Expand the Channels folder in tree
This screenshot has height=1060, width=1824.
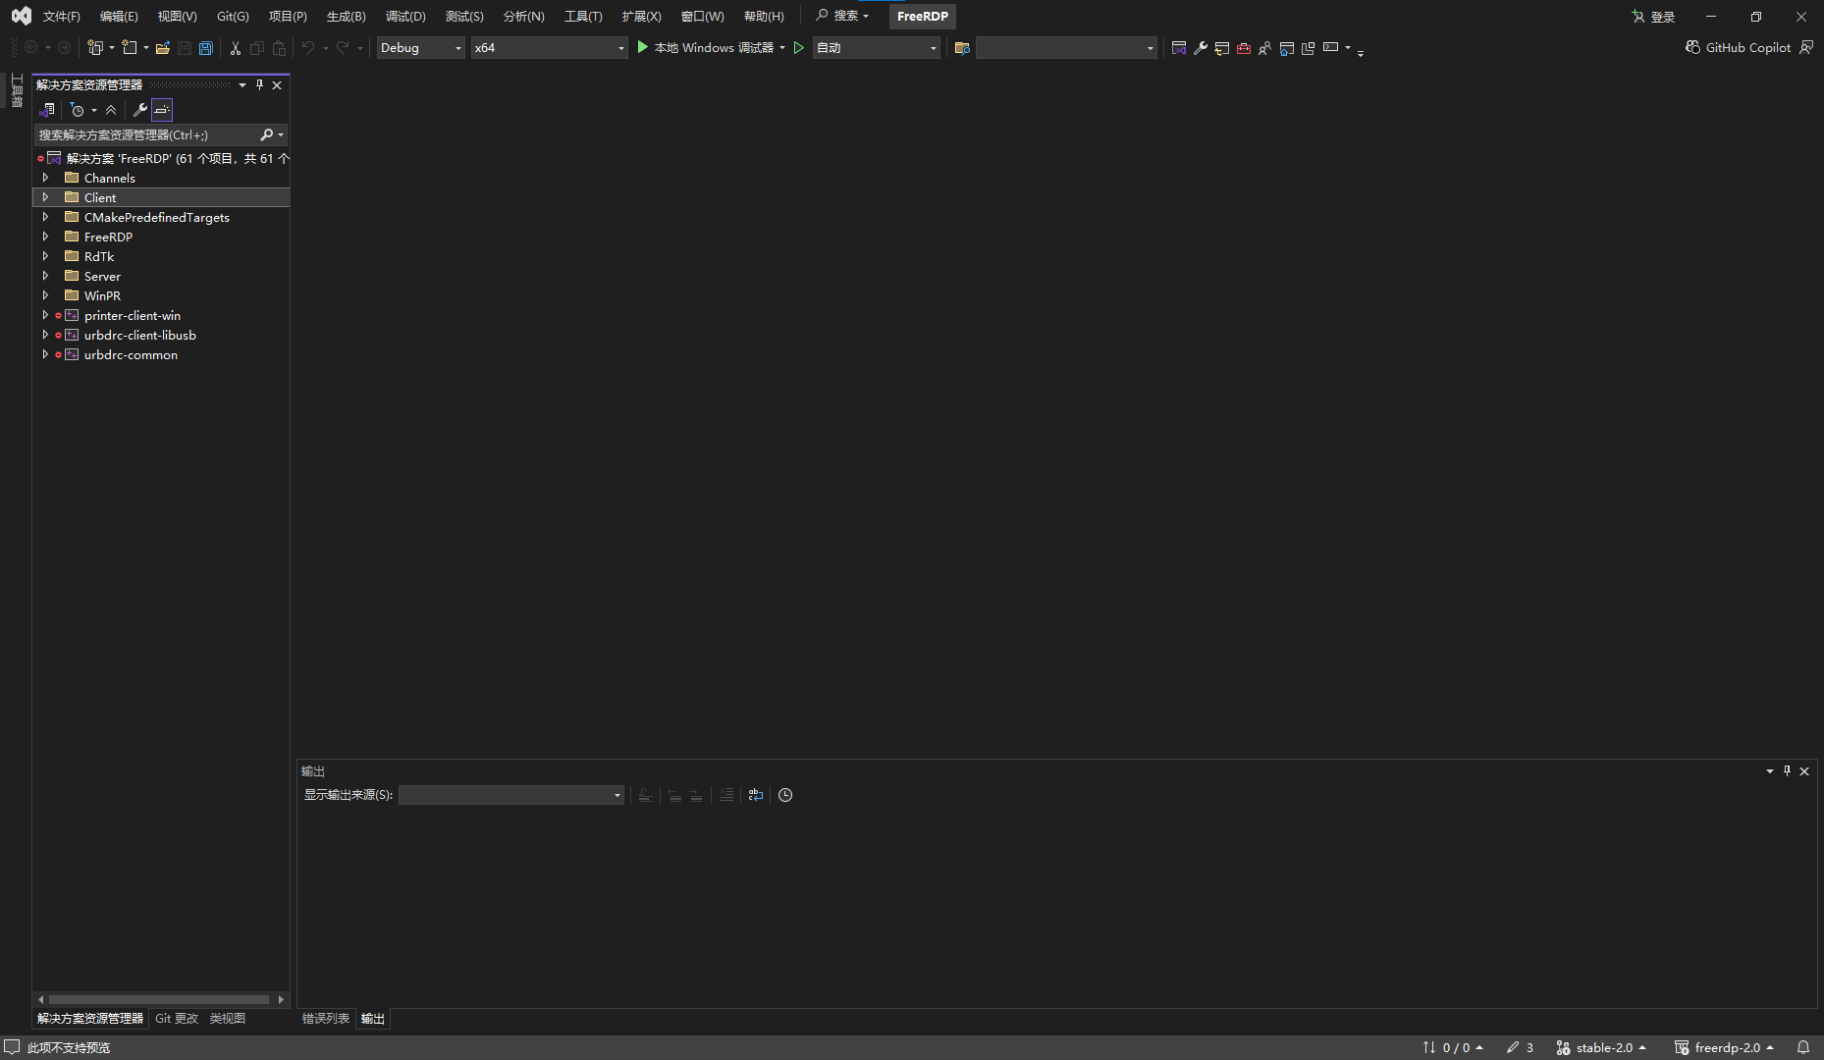[x=45, y=178]
